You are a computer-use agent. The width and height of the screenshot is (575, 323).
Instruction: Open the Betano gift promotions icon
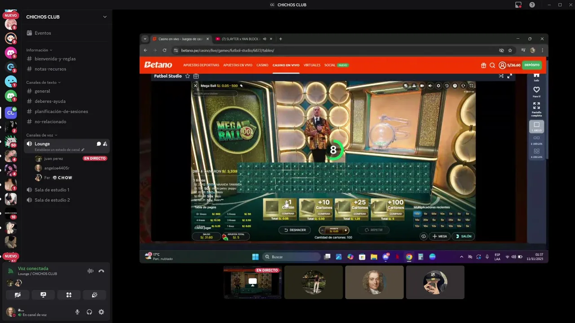483,65
